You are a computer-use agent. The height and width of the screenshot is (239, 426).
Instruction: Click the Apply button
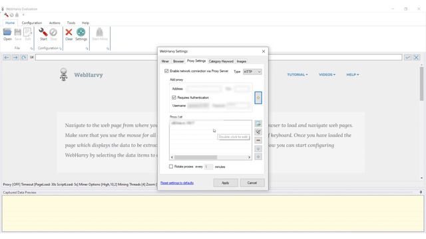(226, 183)
